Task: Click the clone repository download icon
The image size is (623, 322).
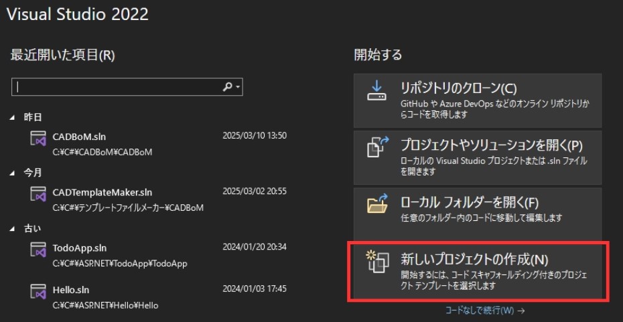Action: tap(376, 91)
